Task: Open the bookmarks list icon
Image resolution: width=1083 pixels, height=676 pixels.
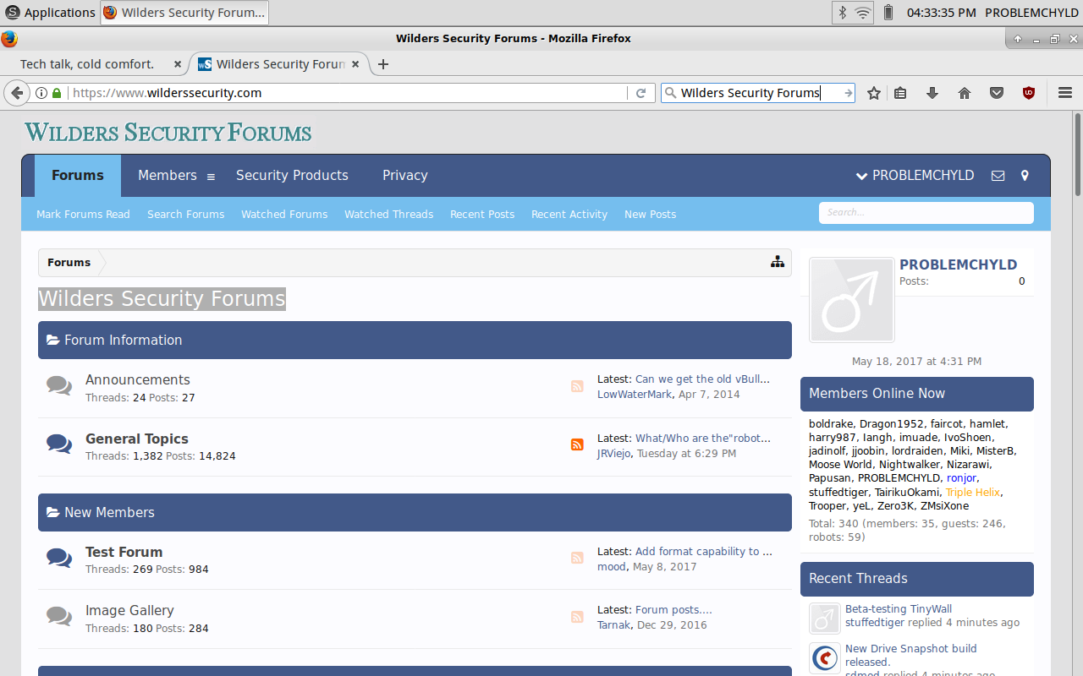Action: tap(900, 93)
